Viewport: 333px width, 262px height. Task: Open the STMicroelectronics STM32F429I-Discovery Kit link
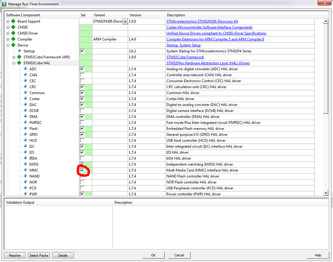pos(202,21)
